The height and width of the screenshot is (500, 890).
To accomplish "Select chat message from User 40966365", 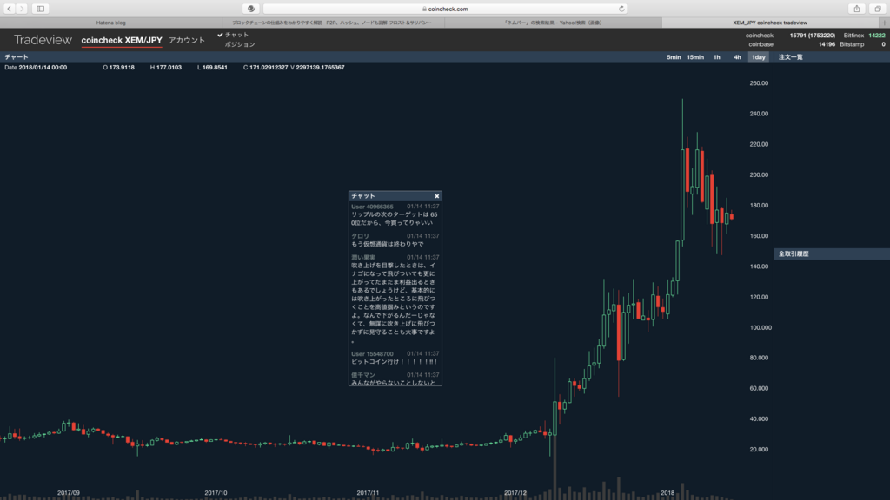I will [395, 215].
